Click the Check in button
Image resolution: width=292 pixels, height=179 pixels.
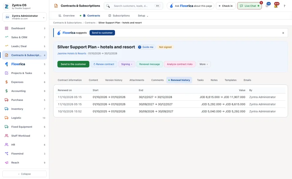pyautogui.click(x=225, y=6)
